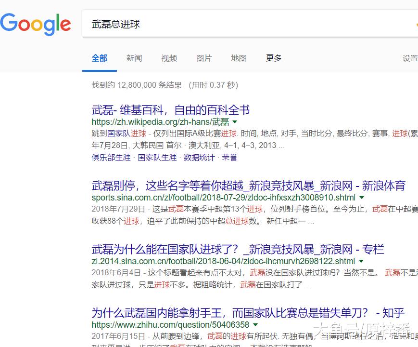Open the 知乎 result about 武磊 射手王
The height and width of the screenshot is (347, 418).
pos(248,313)
